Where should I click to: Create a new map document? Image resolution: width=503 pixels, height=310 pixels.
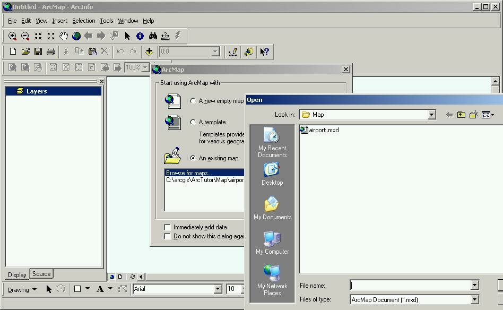tap(13, 51)
